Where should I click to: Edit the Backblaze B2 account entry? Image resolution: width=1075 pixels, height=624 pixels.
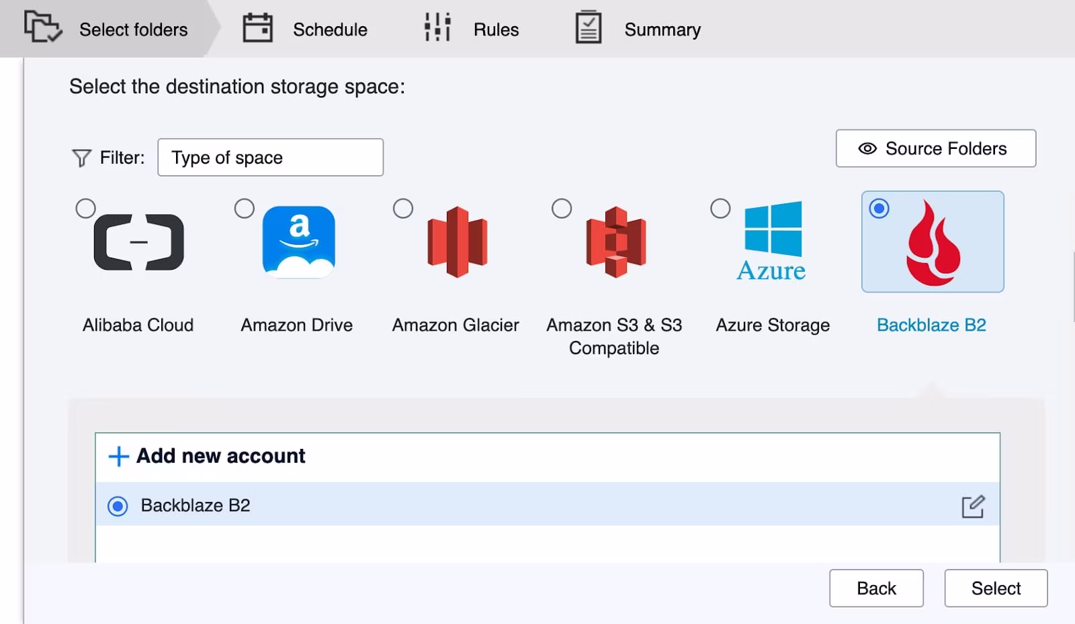tap(972, 507)
